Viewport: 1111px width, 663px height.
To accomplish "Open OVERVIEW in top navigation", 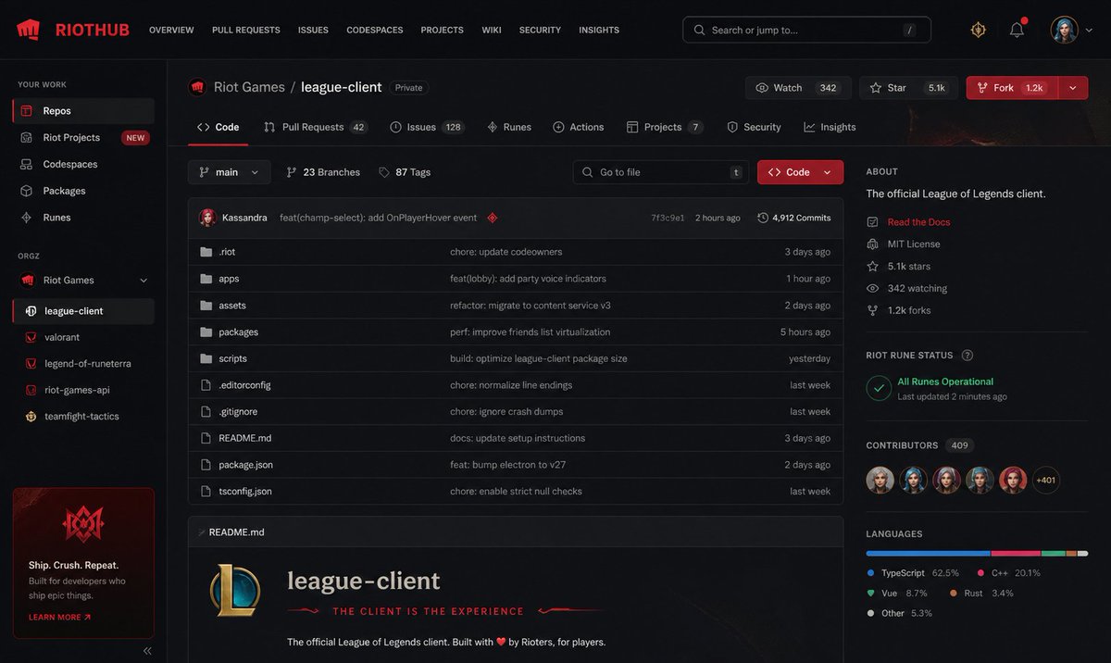I will point(171,31).
